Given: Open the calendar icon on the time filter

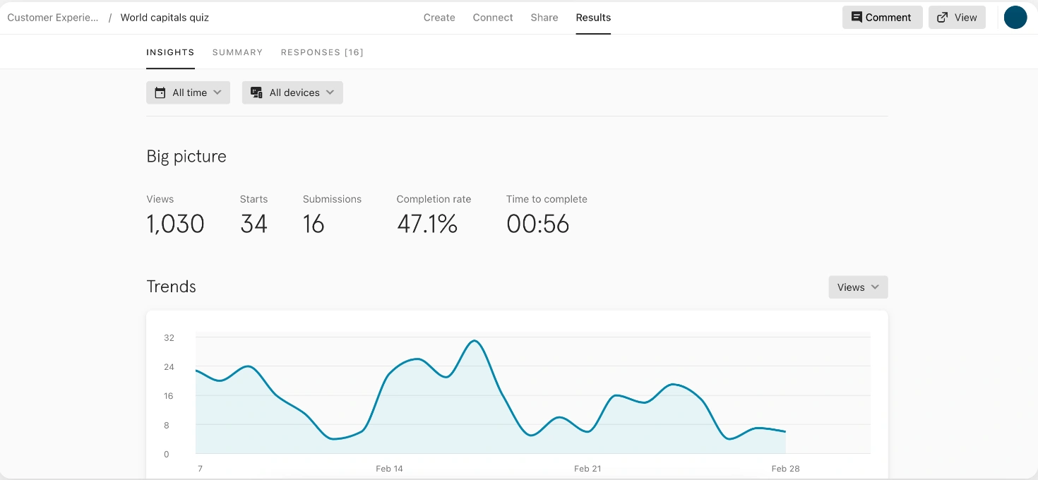Looking at the screenshot, I should (160, 92).
